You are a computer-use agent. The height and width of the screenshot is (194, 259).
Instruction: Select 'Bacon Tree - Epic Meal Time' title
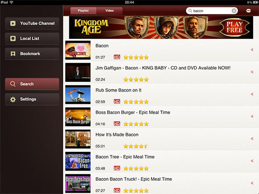tap(125, 157)
